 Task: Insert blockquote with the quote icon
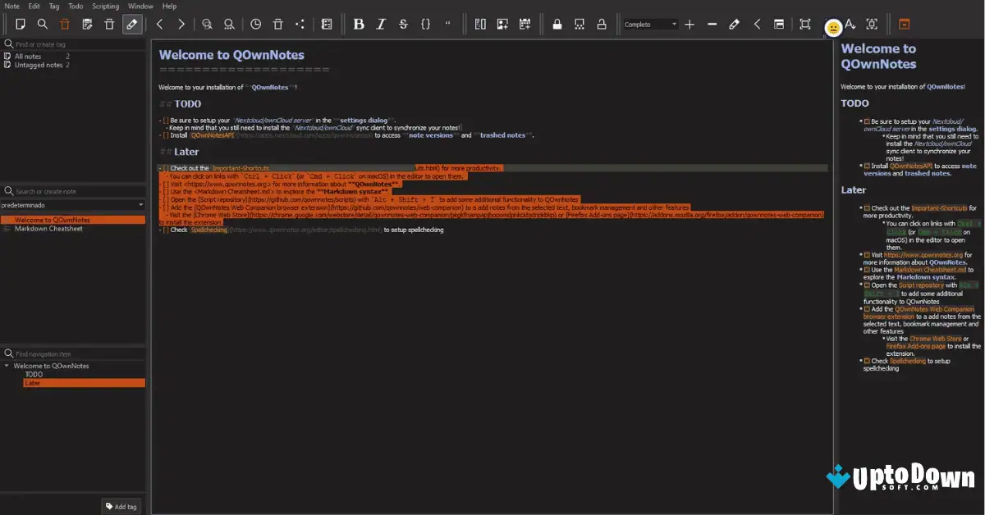point(447,24)
